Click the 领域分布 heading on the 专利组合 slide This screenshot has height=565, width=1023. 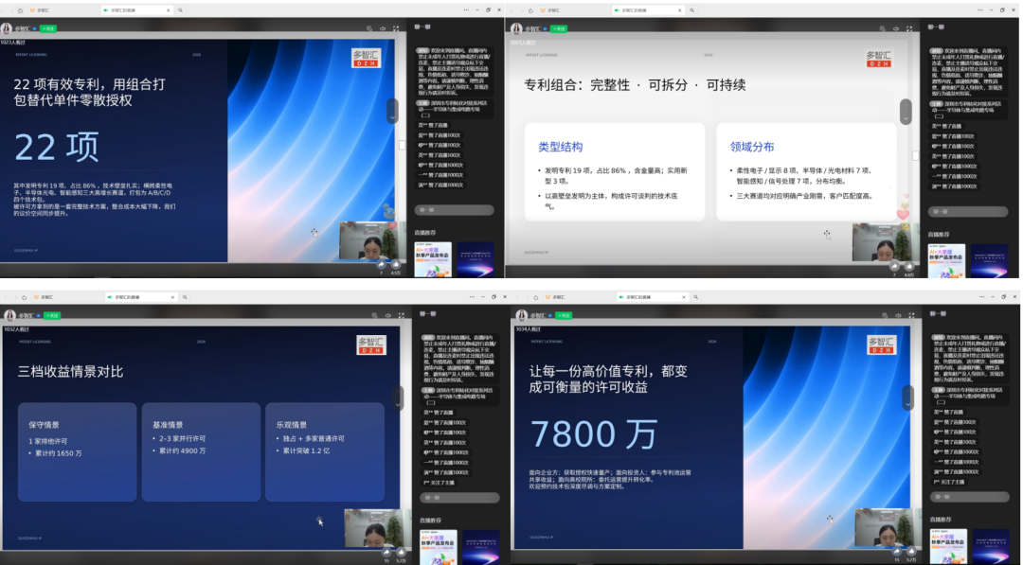click(751, 148)
